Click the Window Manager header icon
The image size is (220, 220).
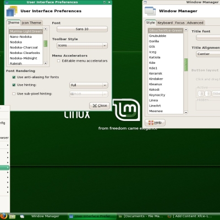pyautogui.click(x=150, y=11)
